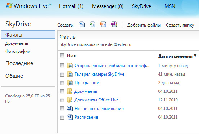Click the Документы Office Live folder icon
This screenshot has width=199, height=134.
point(69,100)
